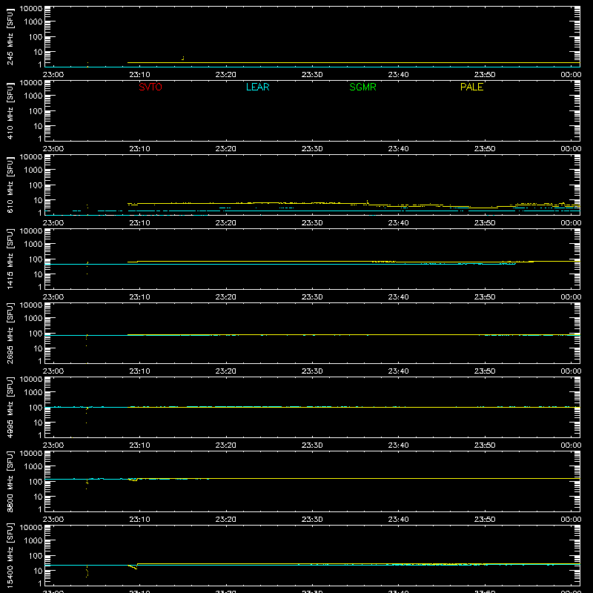Select the 610 MHz [SFU] axis title
This screenshot has height=593, width=593.
pyautogui.click(x=10, y=185)
